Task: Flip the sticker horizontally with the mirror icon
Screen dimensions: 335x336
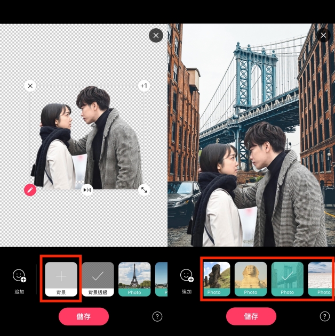Action: click(86, 190)
